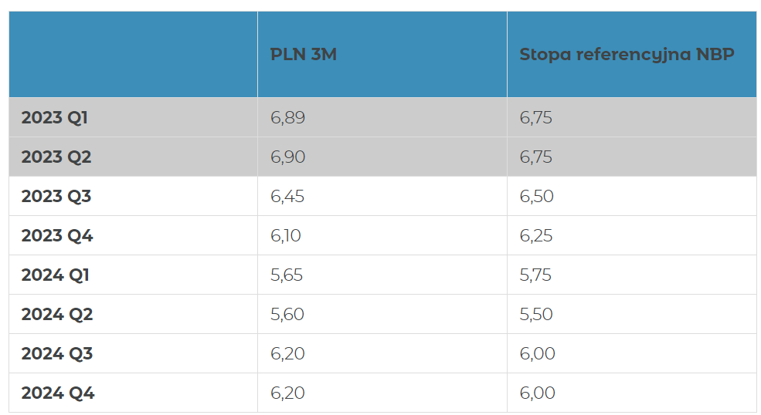Click the PLN 3M column header
The image size is (761, 415).
click(x=304, y=54)
